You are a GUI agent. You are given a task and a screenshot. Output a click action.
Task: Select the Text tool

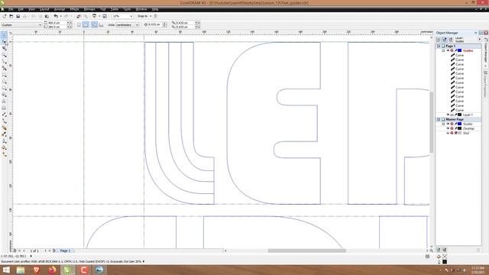[x=4, y=102]
